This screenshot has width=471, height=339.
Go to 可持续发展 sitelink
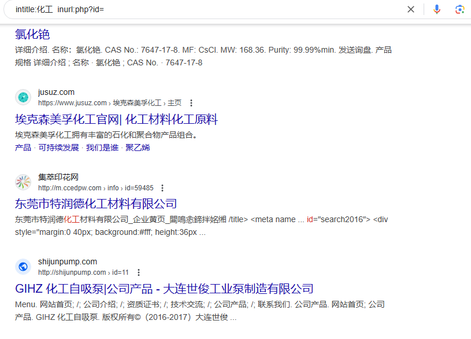coord(58,148)
